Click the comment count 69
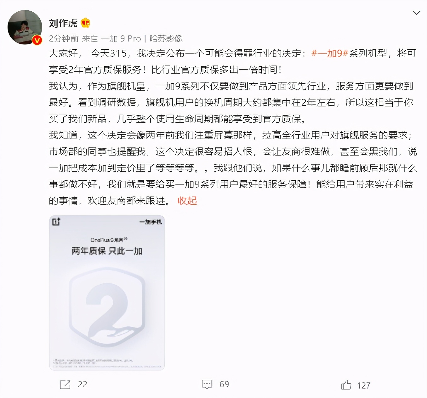The image size is (427, 398). (224, 384)
